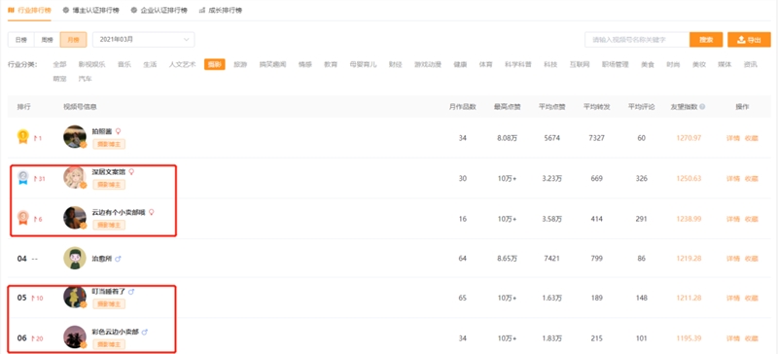Filter by 体育 category
The height and width of the screenshot is (354, 778).
click(x=485, y=64)
